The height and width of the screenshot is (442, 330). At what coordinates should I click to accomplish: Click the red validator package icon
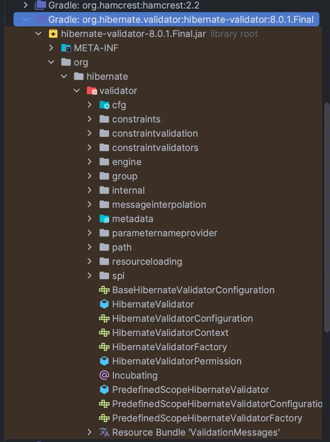[x=92, y=91]
